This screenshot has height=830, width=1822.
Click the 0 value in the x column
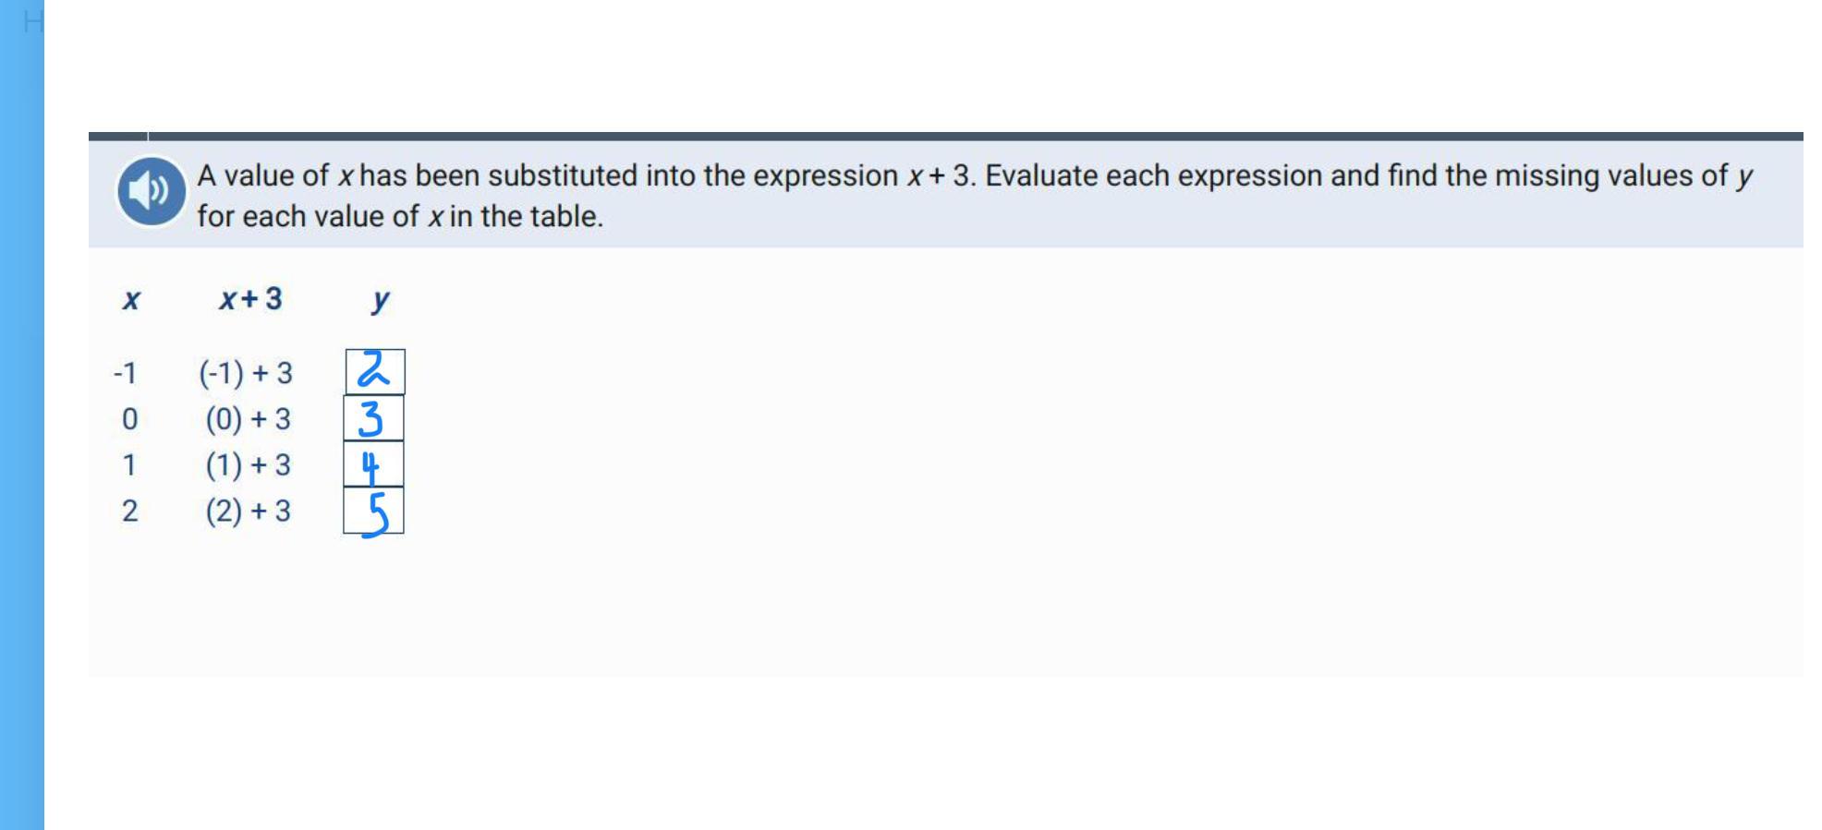point(129,419)
